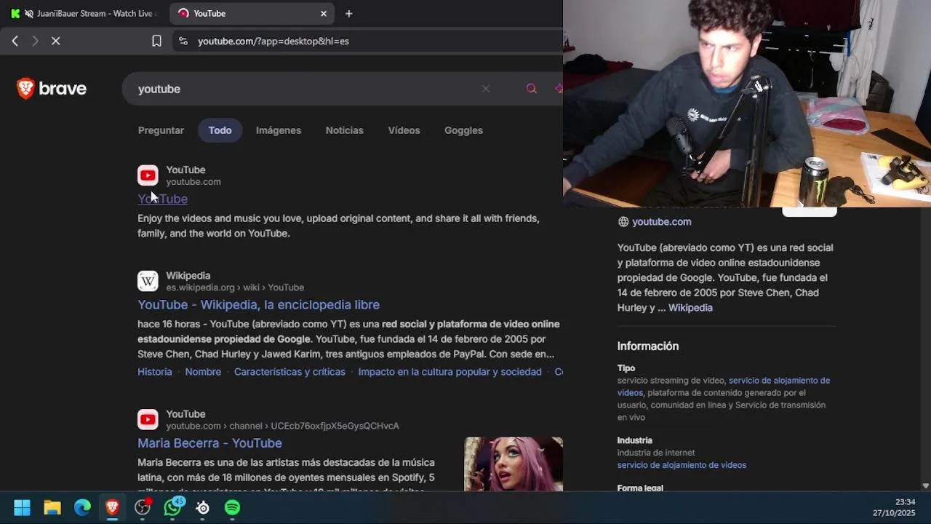This screenshot has height=524, width=931.
Task: Launch Microsoft Edge from the taskbar
Action: pos(82,507)
